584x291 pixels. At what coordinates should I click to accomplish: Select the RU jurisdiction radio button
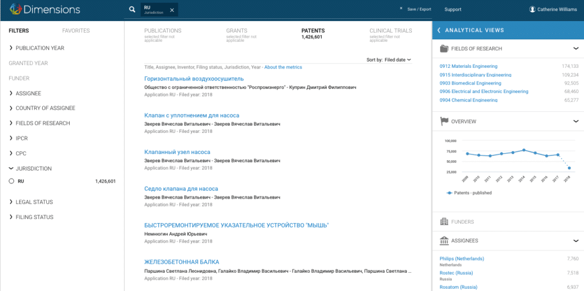tap(11, 181)
